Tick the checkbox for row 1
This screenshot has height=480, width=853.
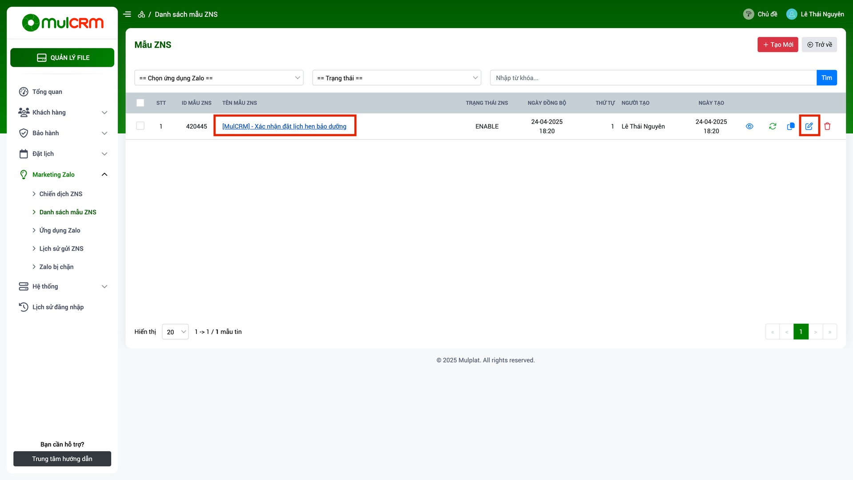click(x=140, y=126)
